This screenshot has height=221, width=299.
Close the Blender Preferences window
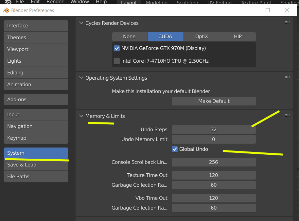click(287, 10)
